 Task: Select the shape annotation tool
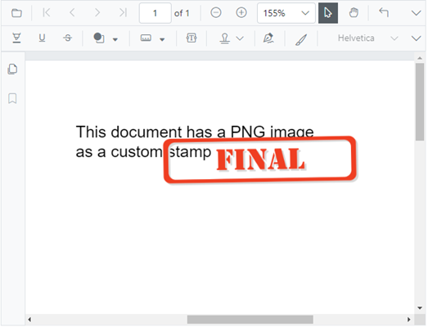(99, 38)
